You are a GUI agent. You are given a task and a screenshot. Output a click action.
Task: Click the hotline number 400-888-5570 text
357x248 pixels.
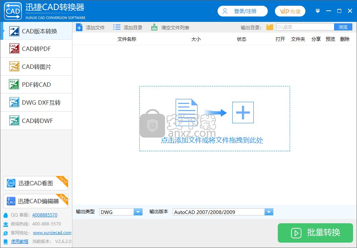[47, 224]
